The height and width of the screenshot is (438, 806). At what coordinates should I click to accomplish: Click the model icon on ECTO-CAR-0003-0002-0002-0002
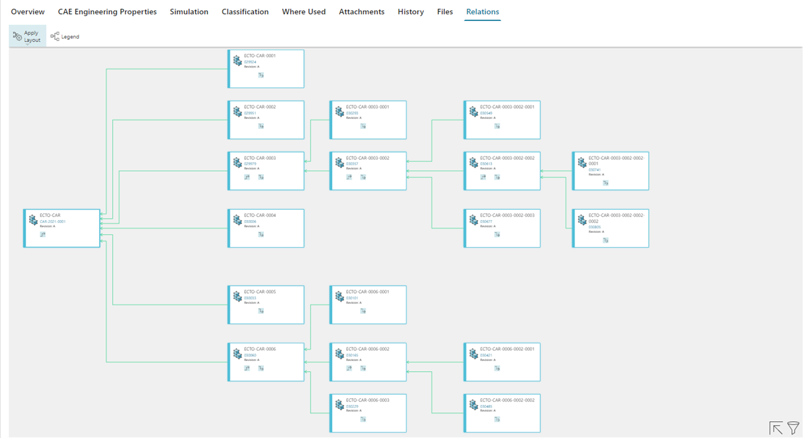[582, 220]
